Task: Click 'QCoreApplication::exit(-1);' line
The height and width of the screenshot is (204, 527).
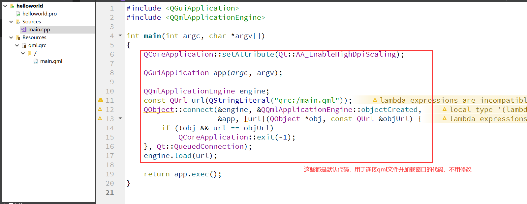Action: point(237,137)
